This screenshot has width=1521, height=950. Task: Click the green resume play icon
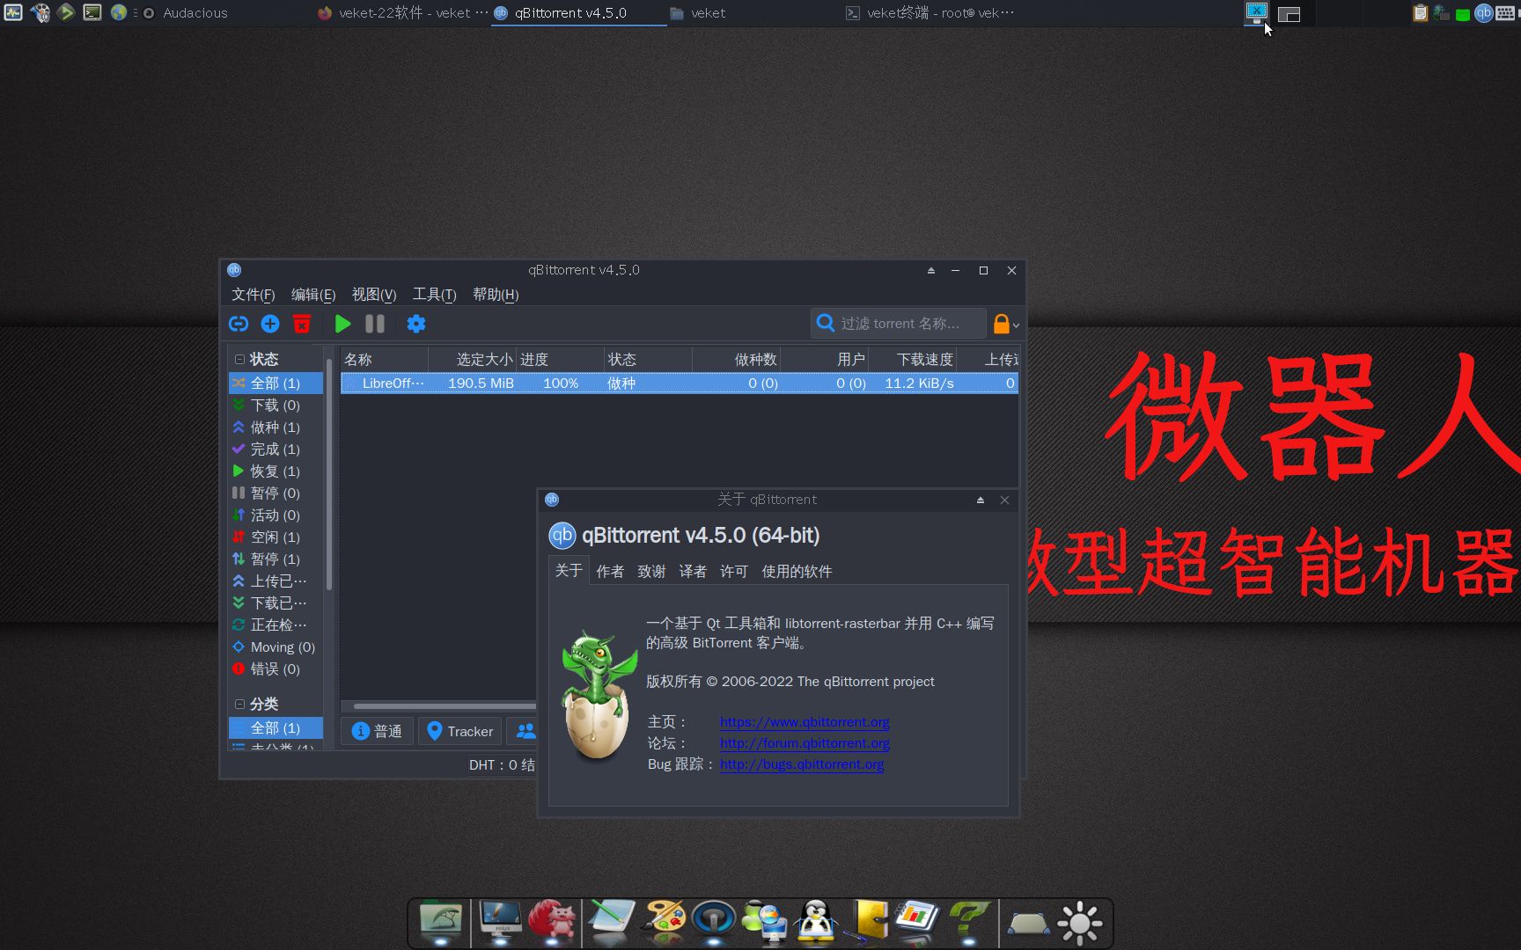342,324
